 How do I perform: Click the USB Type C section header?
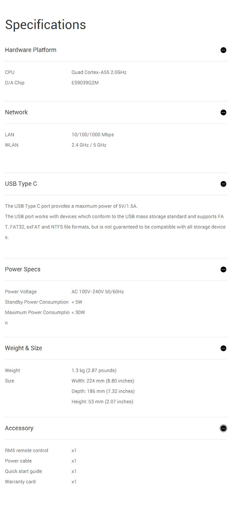[21, 184]
